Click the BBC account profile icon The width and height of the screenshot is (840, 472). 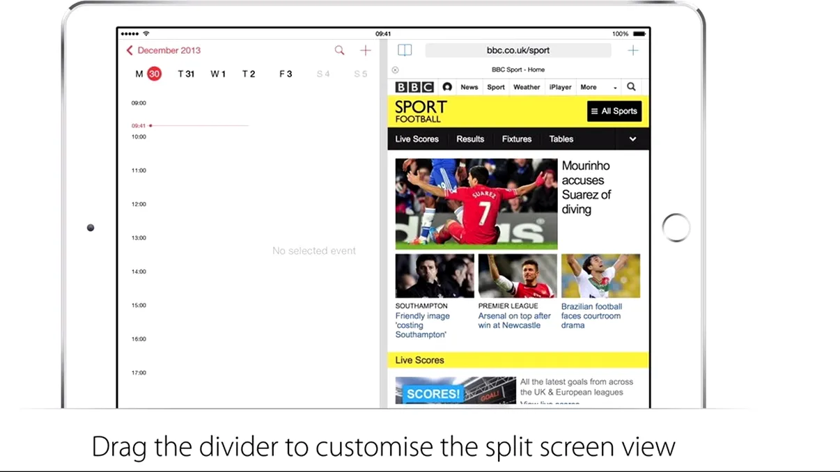446,86
